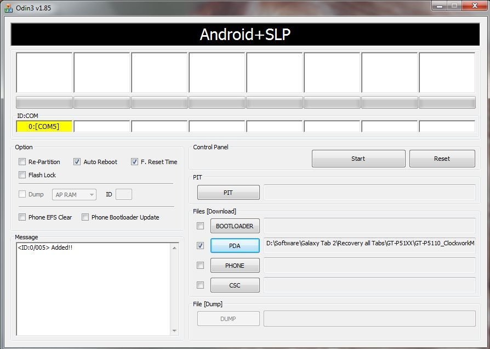The height and width of the screenshot is (349, 490).
Task: Check the box beside the CSC button
Action: point(200,285)
